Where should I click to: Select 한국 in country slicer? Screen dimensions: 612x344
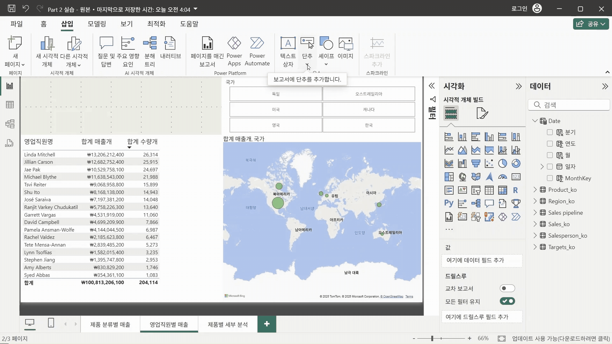tap(369, 125)
